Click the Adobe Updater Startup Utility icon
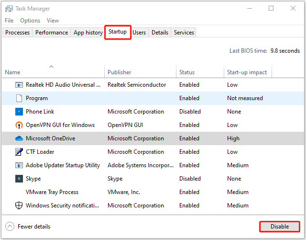Image resolution: width=306 pixels, height=240 pixels. tap(19, 165)
